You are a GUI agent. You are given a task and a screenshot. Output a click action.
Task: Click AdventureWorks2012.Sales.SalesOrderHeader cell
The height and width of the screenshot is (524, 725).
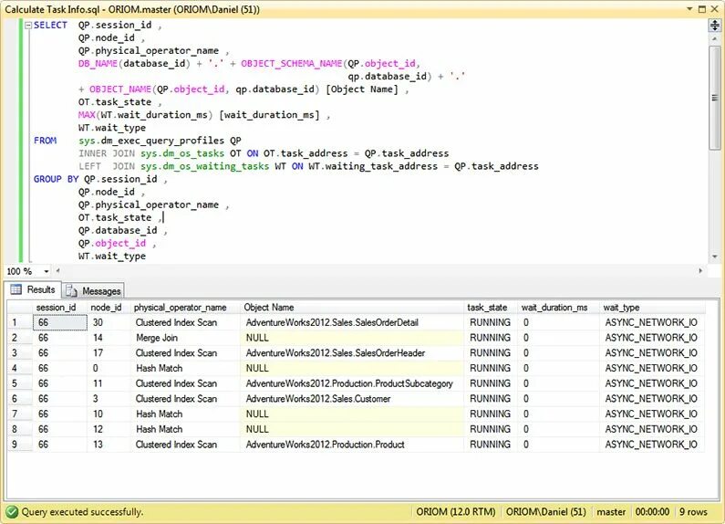click(x=352, y=353)
